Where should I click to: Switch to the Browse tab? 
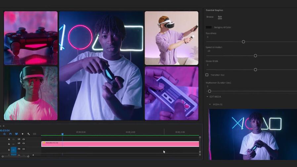[x=210, y=17]
